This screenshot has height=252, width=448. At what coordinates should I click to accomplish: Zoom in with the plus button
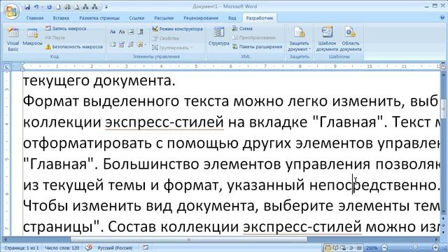pos(435,247)
